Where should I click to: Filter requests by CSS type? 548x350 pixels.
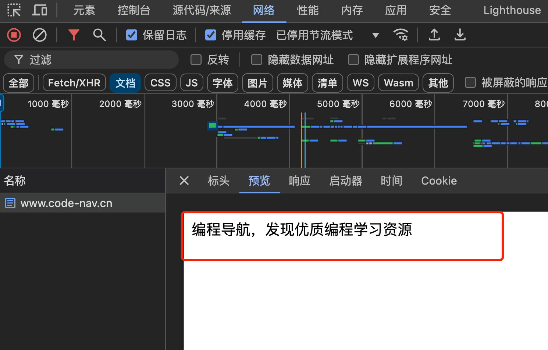160,83
